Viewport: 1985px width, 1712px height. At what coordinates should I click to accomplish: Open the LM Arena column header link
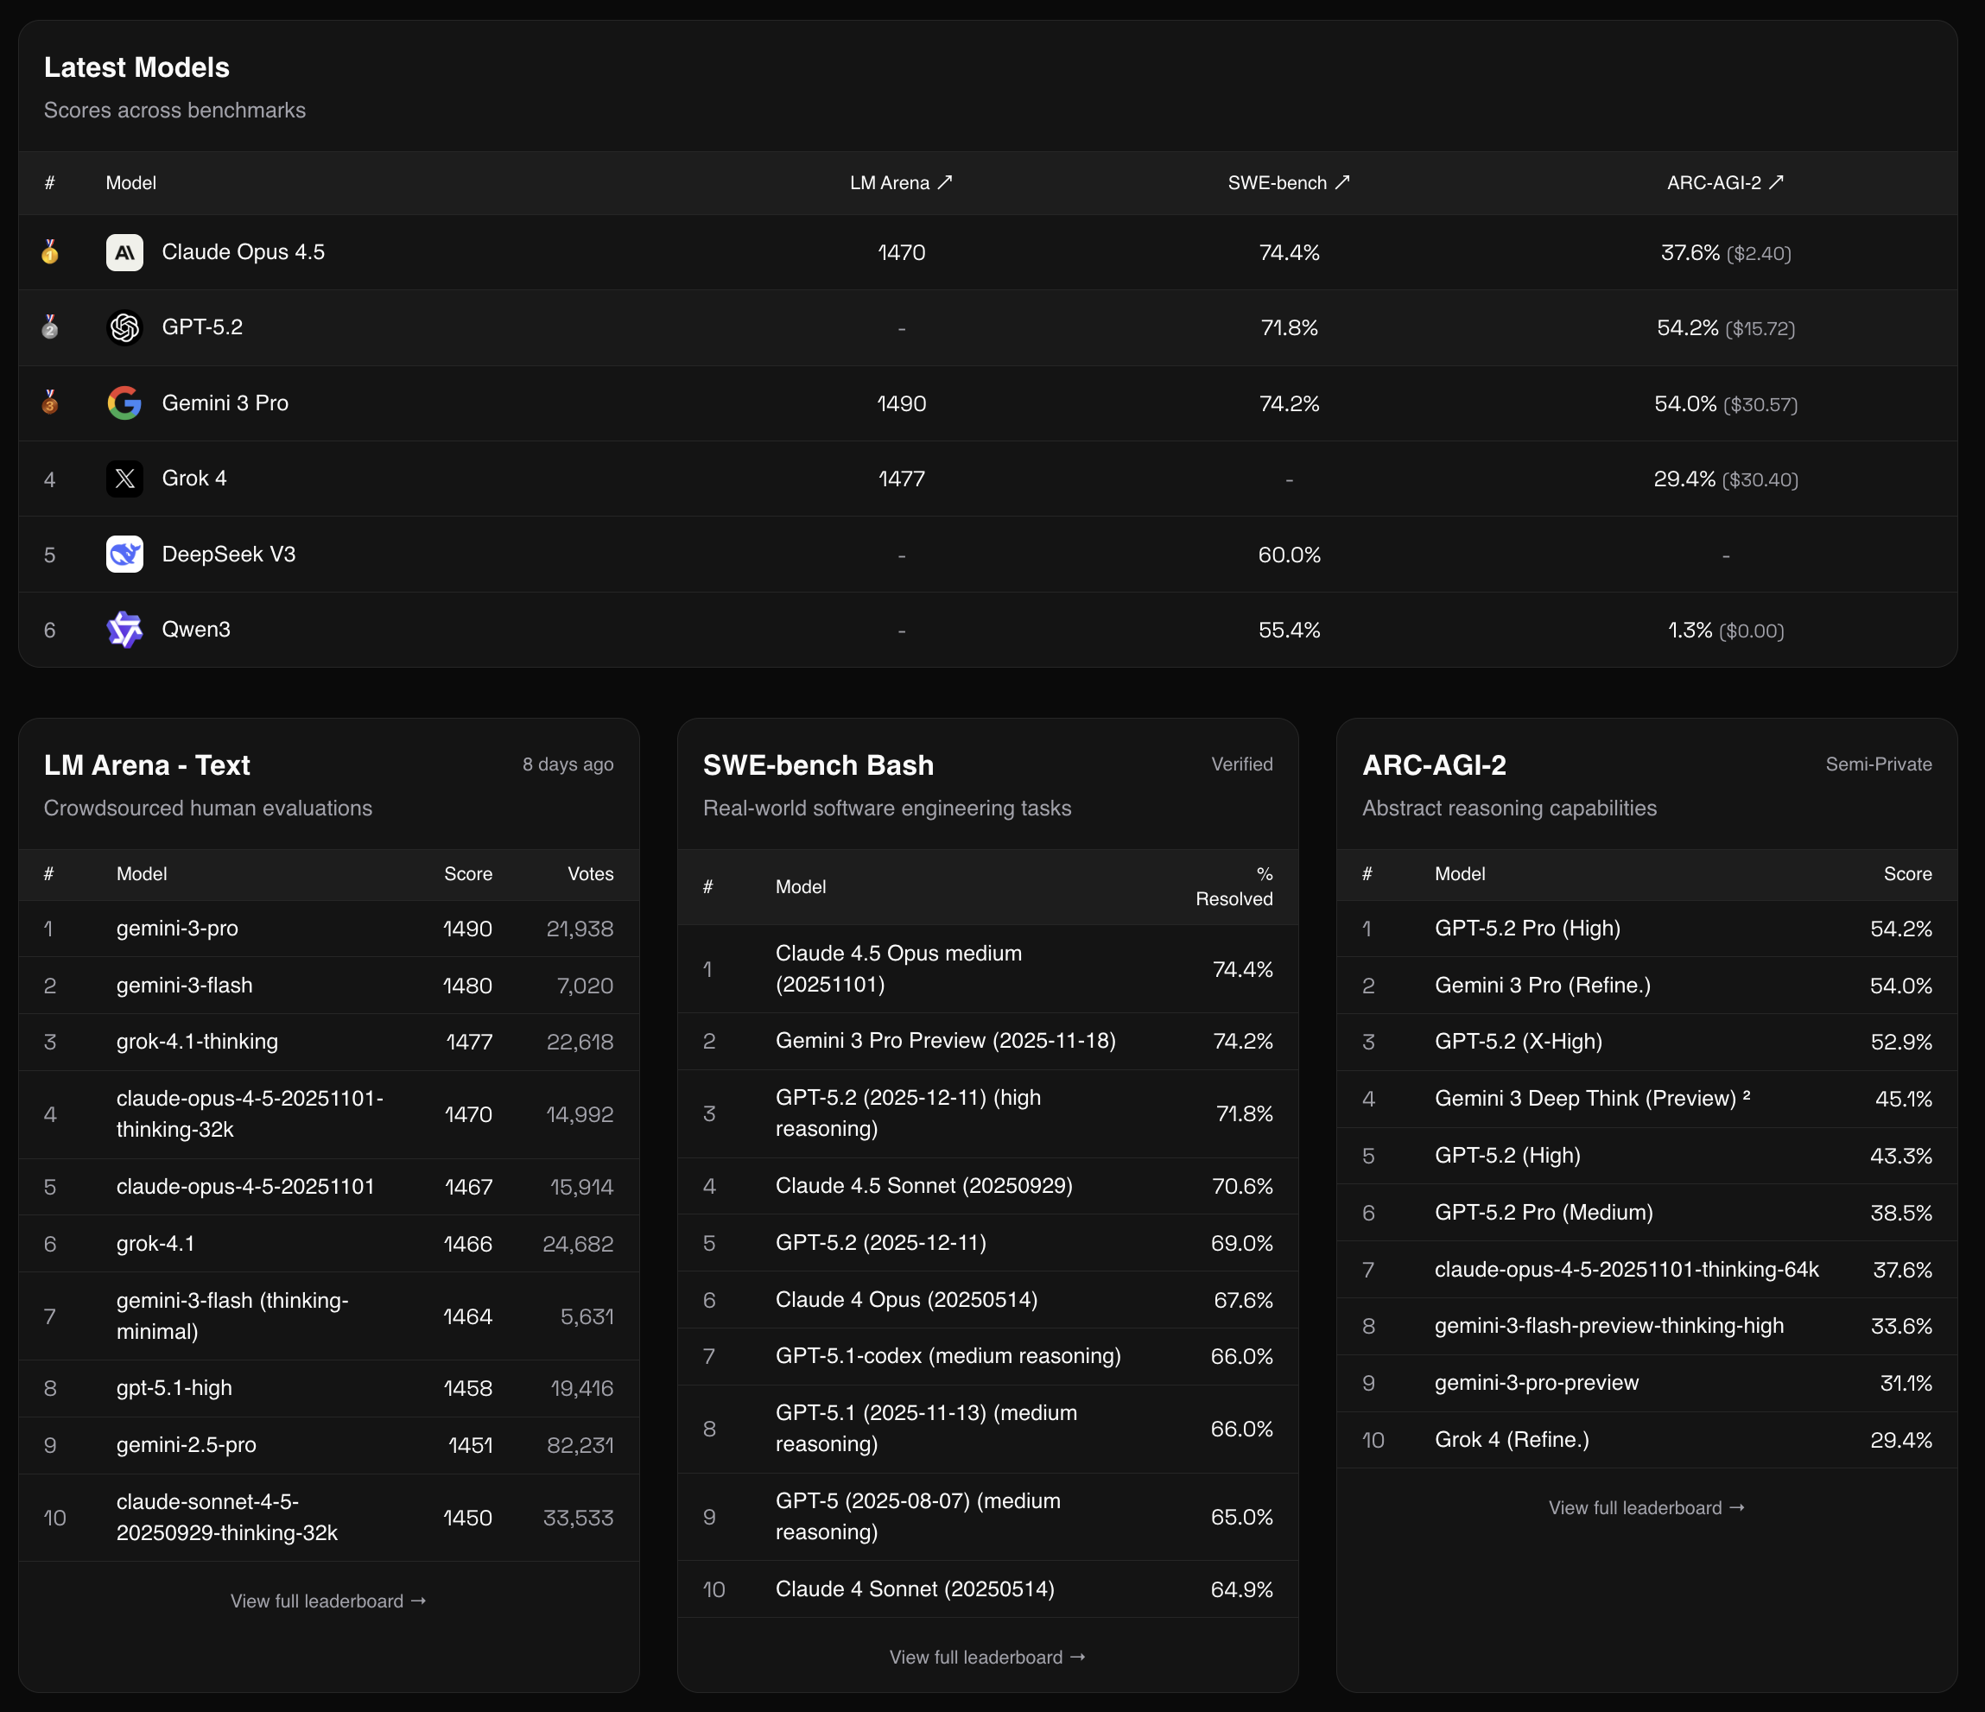click(x=901, y=183)
